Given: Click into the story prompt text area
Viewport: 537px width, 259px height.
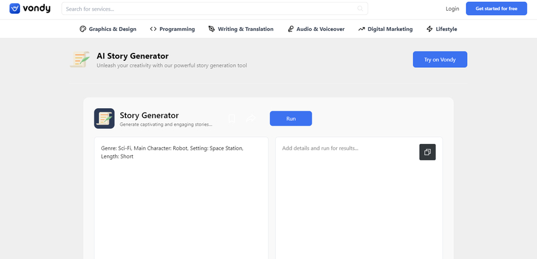Looking at the screenshot, I should (x=181, y=198).
